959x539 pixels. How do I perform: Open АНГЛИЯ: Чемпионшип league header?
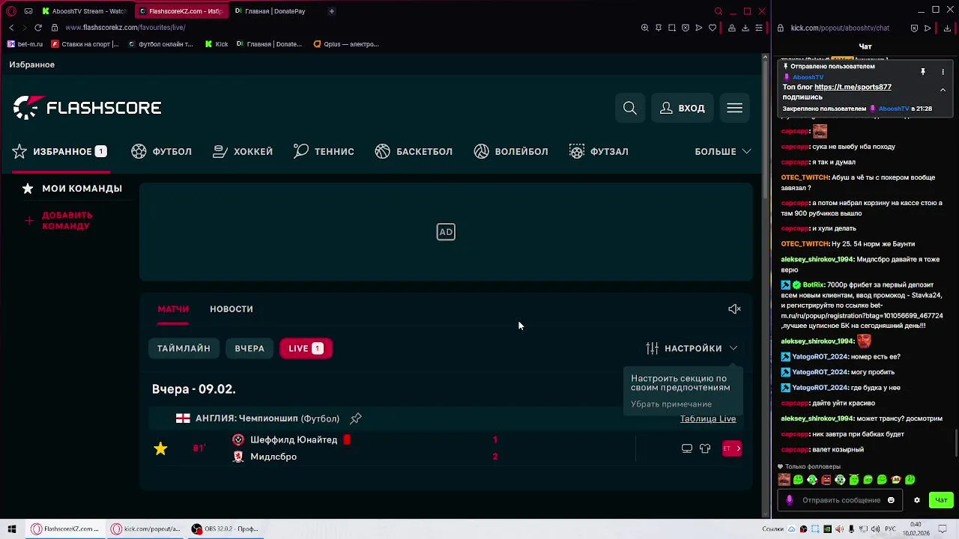coord(267,418)
